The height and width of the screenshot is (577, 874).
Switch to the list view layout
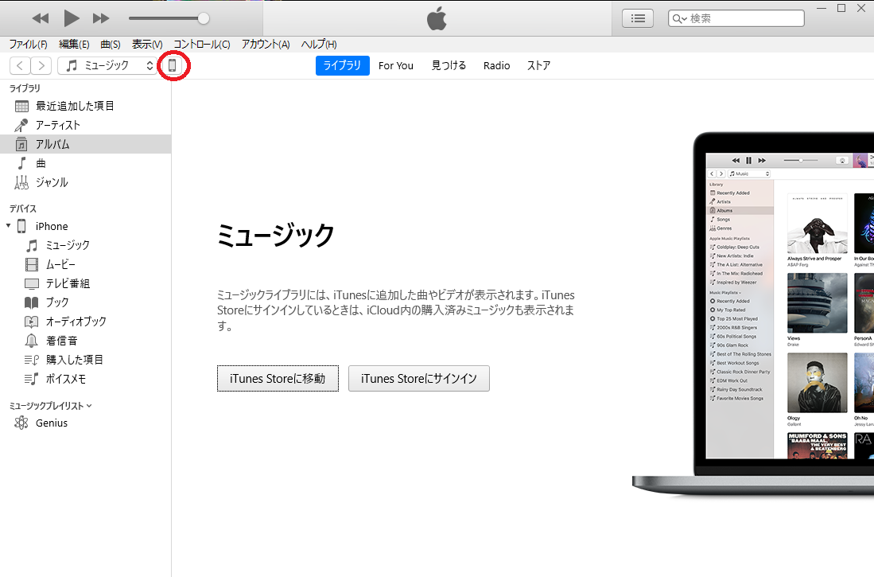pos(637,18)
